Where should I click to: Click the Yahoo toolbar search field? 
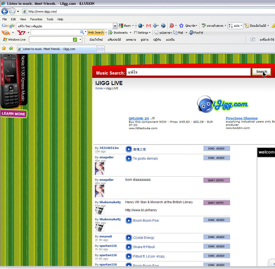(x=55, y=32)
